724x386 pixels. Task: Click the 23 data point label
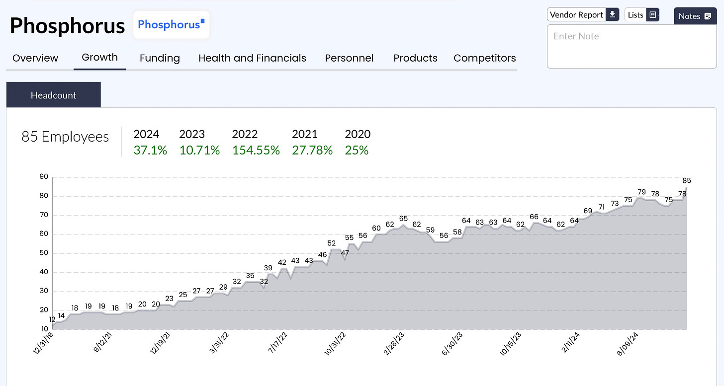pyautogui.click(x=169, y=299)
